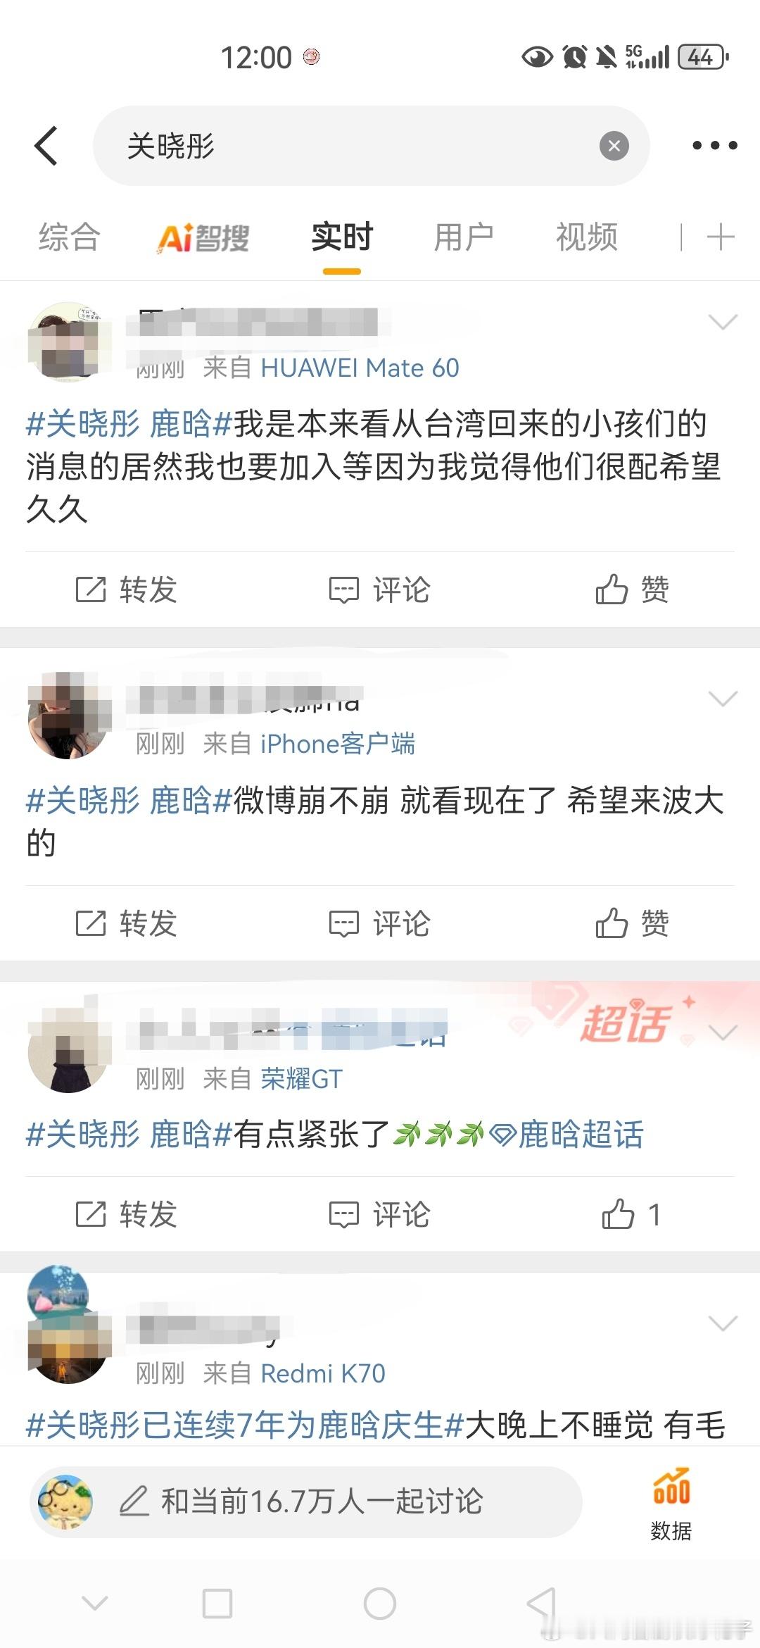Expand options chevron on first post
760x1648 pixels.
coord(723,322)
